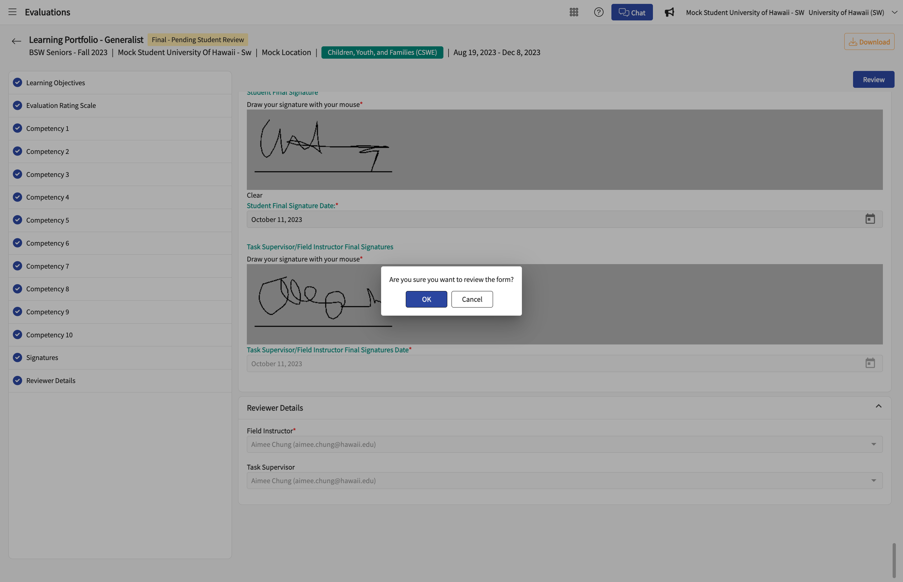This screenshot has width=903, height=582.
Task: Select Competency 4 in sidebar
Action: tap(120, 197)
